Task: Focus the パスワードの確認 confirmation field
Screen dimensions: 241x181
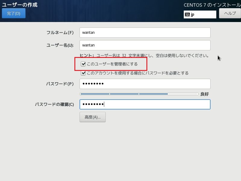Action: [x=145, y=104]
